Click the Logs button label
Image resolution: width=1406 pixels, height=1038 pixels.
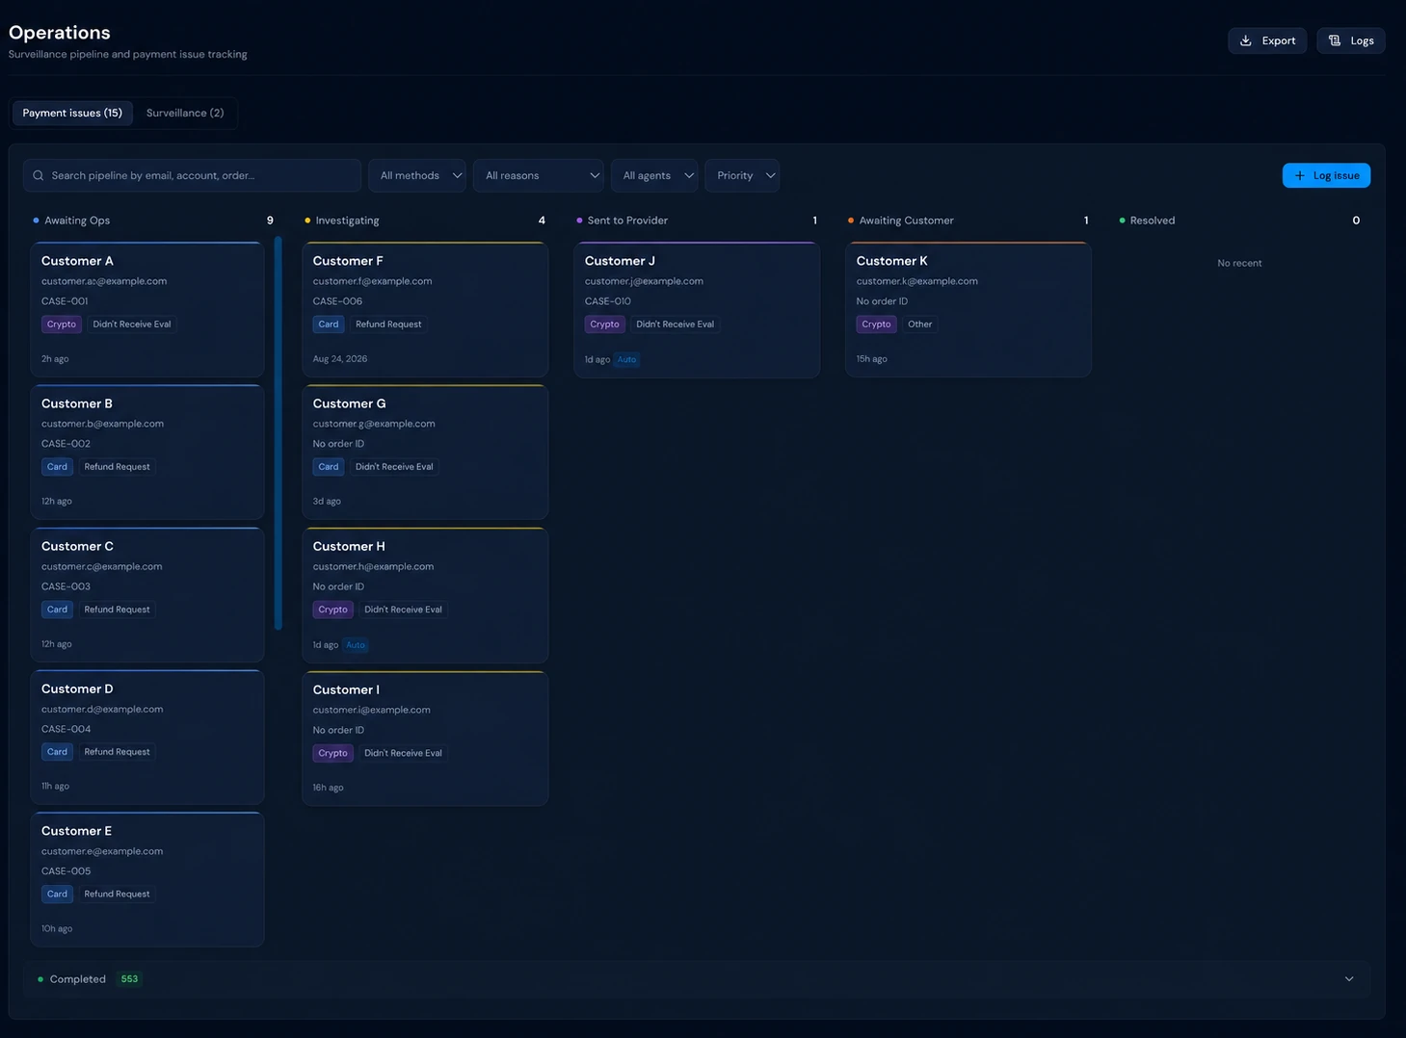click(1362, 40)
